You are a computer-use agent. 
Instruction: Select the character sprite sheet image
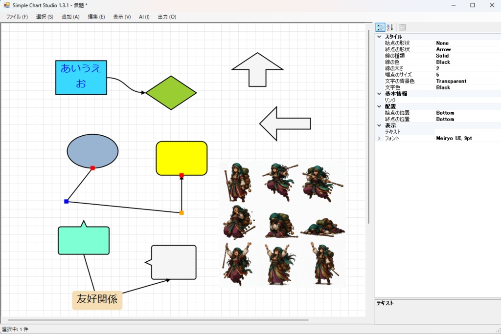(x=282, y=224)
